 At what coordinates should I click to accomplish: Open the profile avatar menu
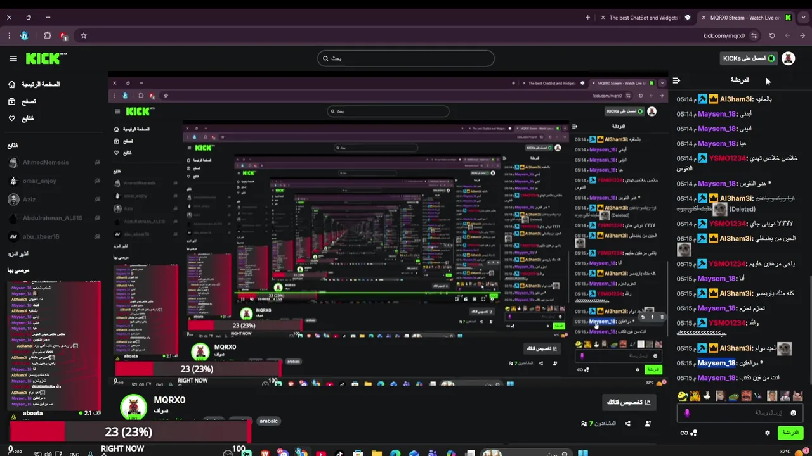pyautogui.click(x=789, y=58)
